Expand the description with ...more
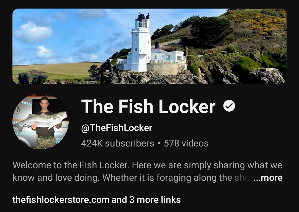This screenshot has width=299, height=212. point(268,177)
